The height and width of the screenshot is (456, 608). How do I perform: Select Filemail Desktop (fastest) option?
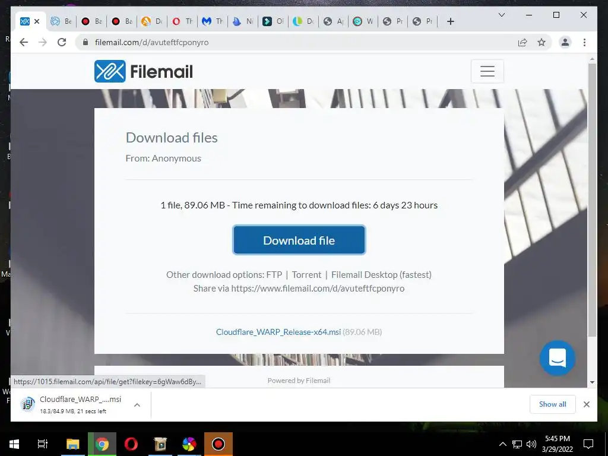pos(381,275)
